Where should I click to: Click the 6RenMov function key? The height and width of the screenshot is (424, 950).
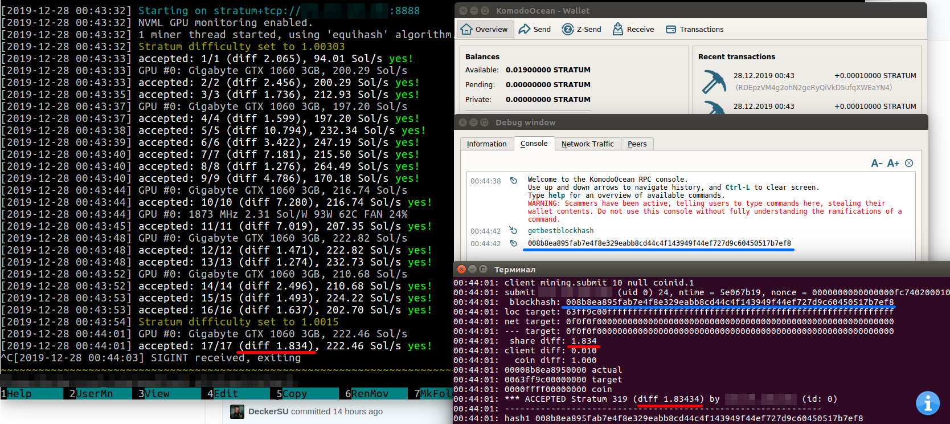click(376, 393)
